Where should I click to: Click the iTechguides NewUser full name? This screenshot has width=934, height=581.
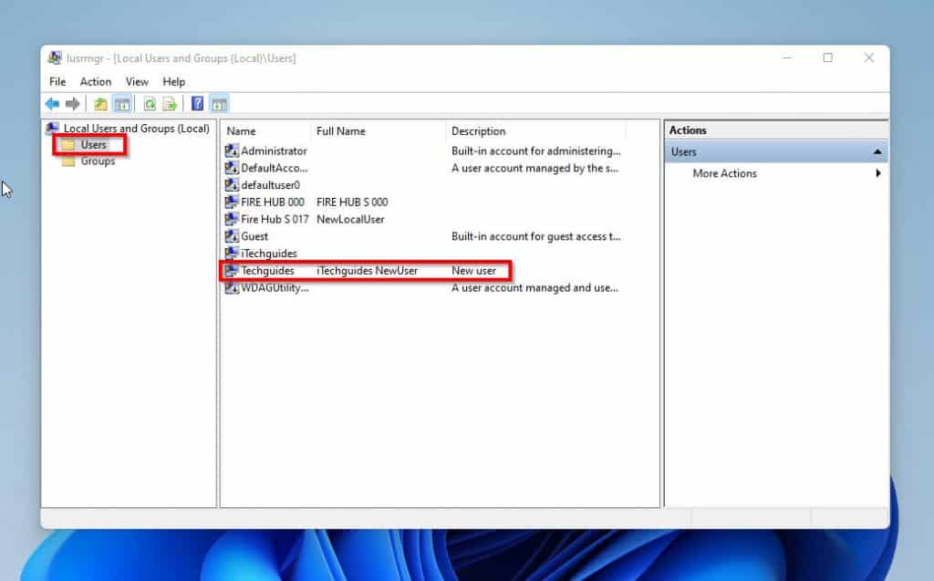click(x=367, y=271)
